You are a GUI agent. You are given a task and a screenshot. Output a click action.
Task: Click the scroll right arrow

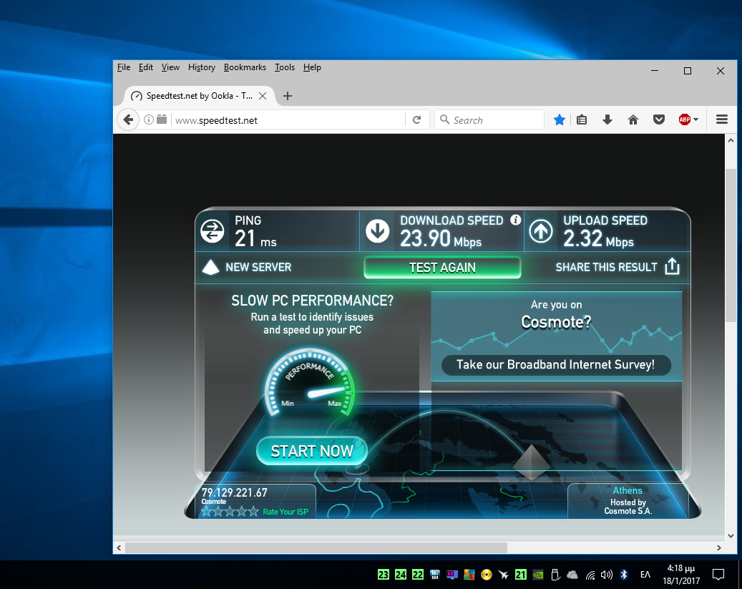[x=719, y=547]
